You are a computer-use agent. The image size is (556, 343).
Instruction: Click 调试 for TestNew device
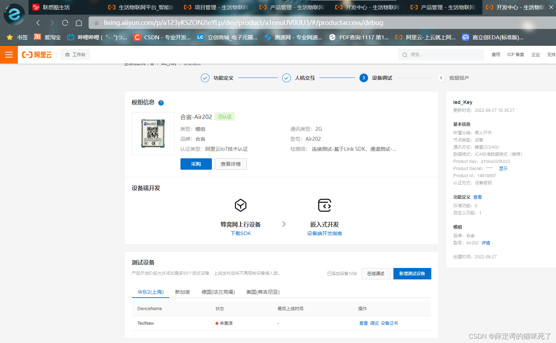374,323
